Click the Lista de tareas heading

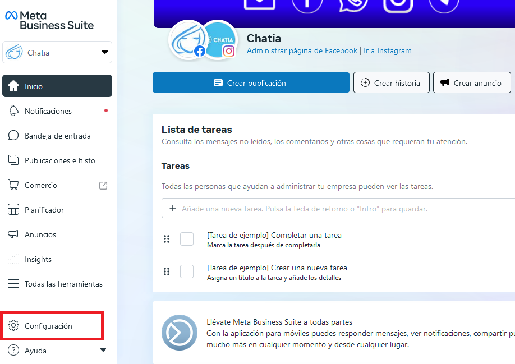[x=197, y=130]
